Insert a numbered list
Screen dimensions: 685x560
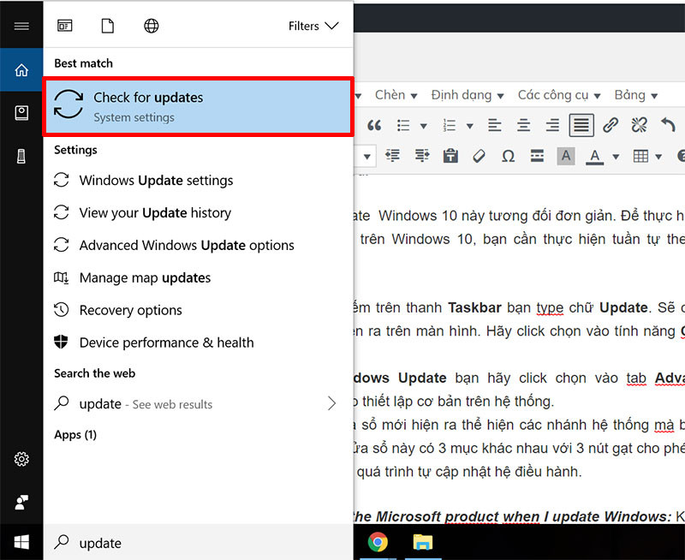[x=450, y=126]
